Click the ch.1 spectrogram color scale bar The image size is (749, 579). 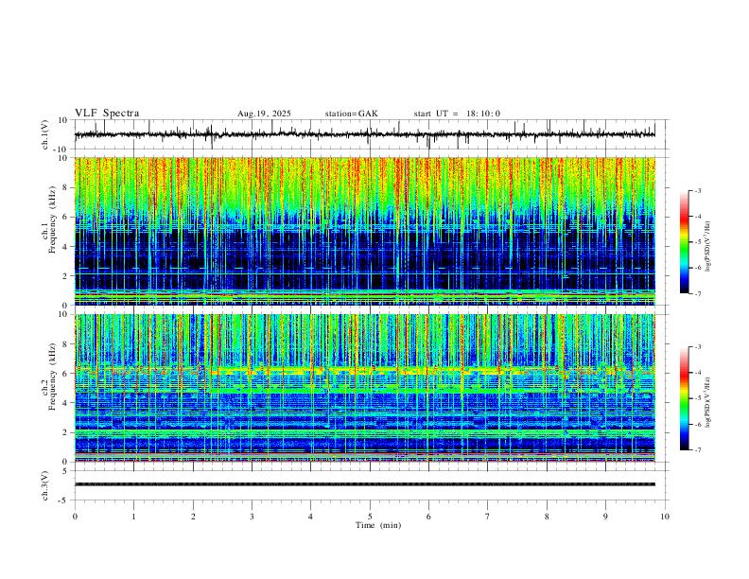(685, 242)
